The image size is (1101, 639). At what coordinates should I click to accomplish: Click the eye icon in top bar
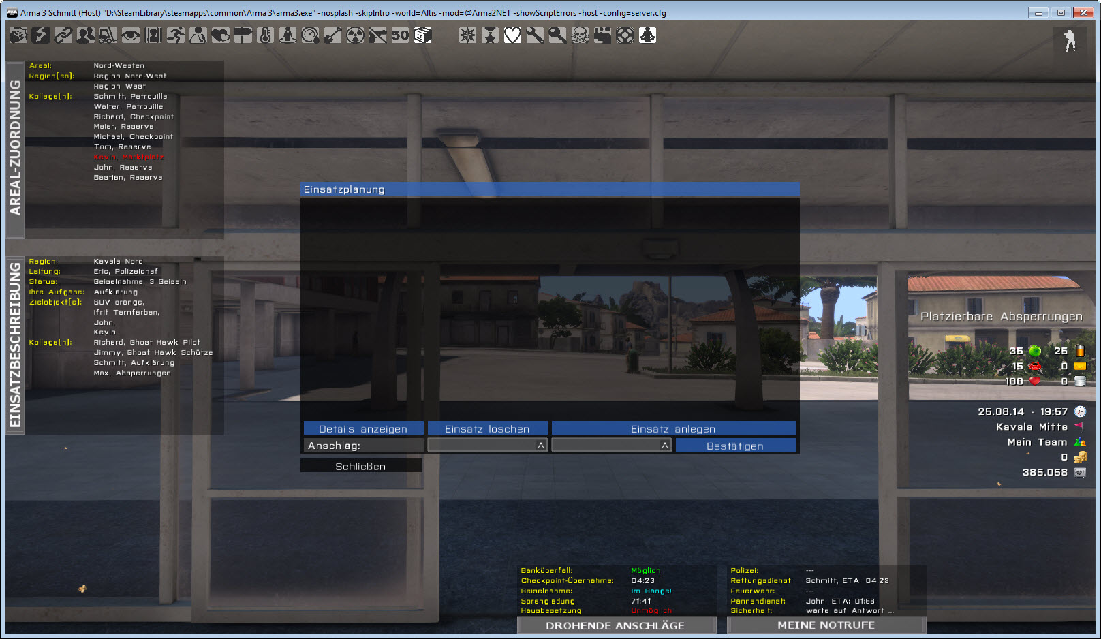131,35
